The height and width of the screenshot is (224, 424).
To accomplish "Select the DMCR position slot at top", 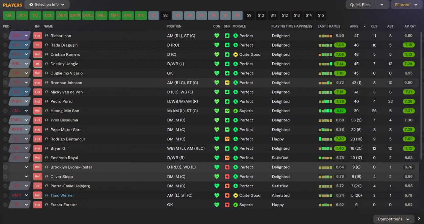I will pos(75,16).
